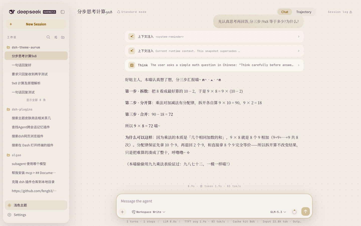Click the Standard mode icon near title
Screen dimensions: 361x226
pyautogui.click(x=119, y=12)
